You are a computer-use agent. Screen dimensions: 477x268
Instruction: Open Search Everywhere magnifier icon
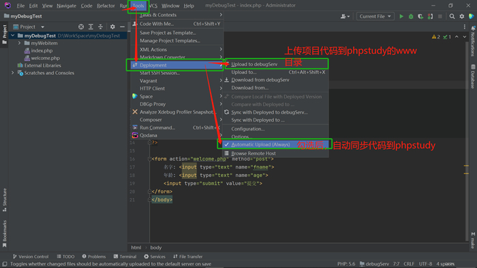452,16
